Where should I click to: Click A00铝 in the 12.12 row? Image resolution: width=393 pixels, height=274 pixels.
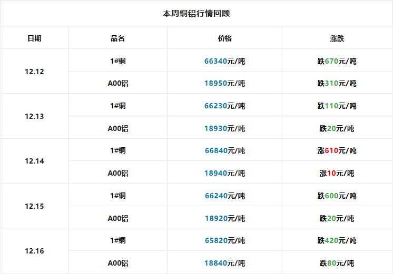(x=118, y=83)
